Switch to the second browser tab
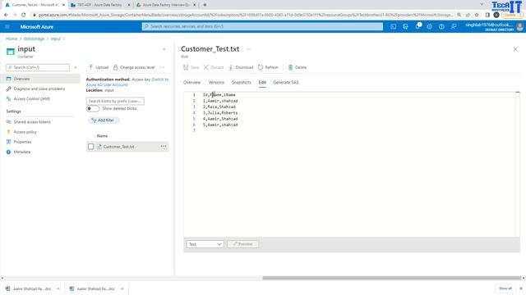The image size is (526, 295). 100,5
